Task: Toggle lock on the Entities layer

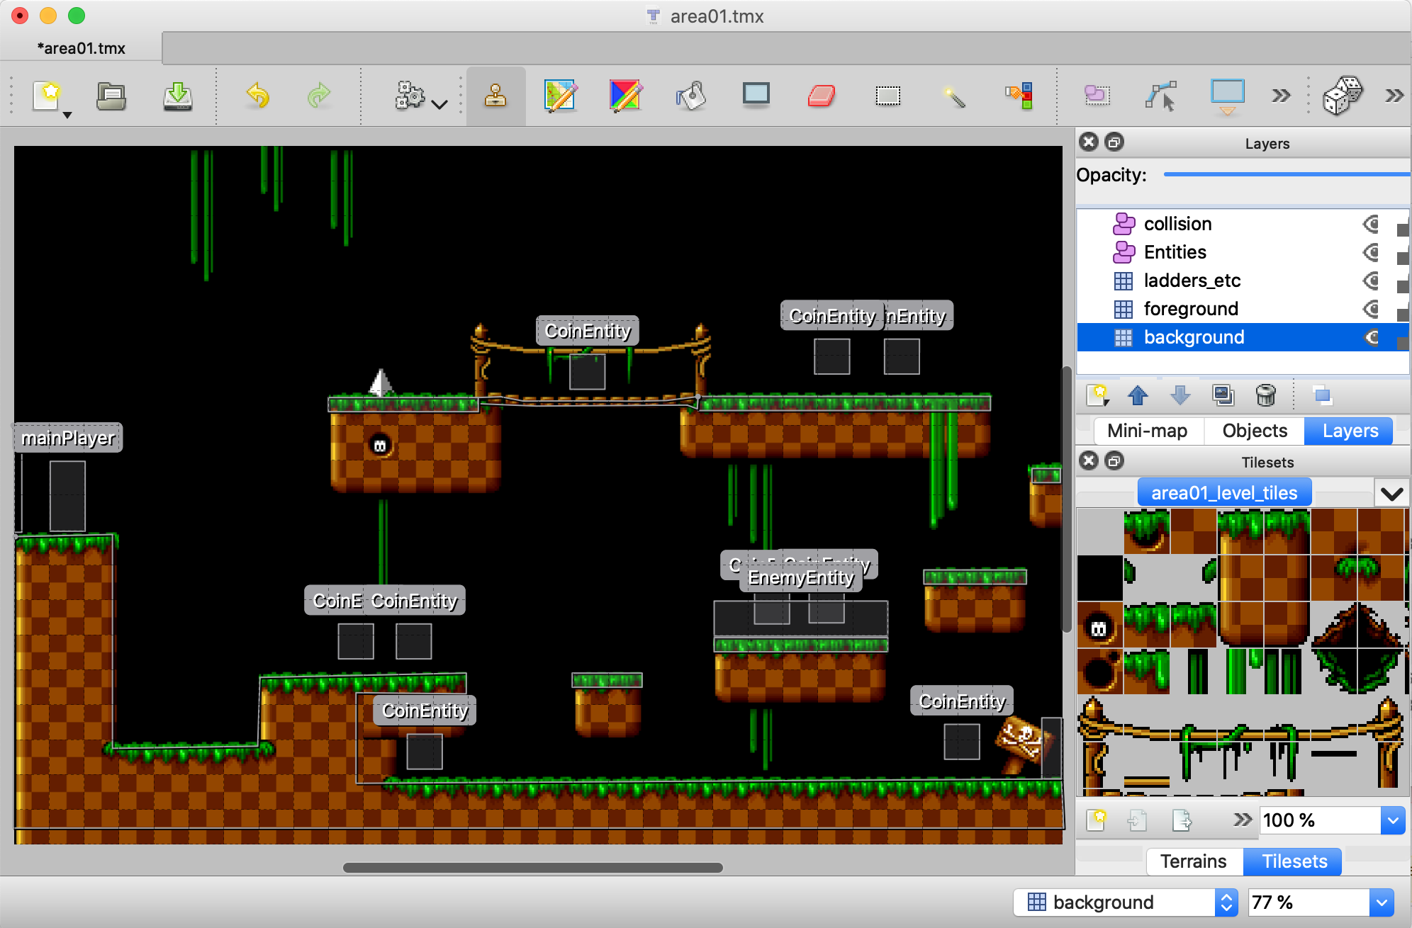Action: click(x=1403, y=258)
